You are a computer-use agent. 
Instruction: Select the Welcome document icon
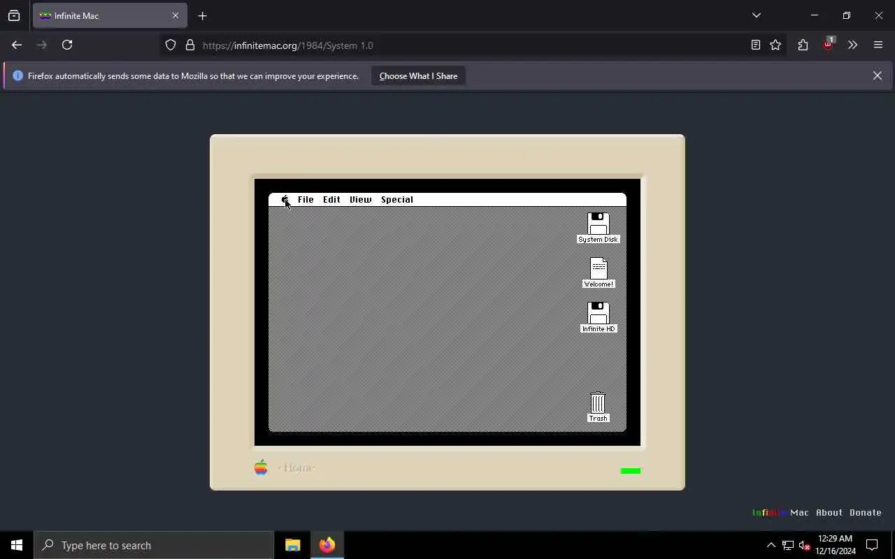pyautogui.click(x=599, y=268)
